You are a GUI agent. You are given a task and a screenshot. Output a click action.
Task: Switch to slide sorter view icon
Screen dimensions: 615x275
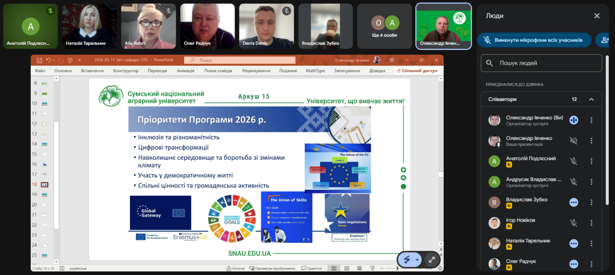pyautogui.click(x=346, y=268)
